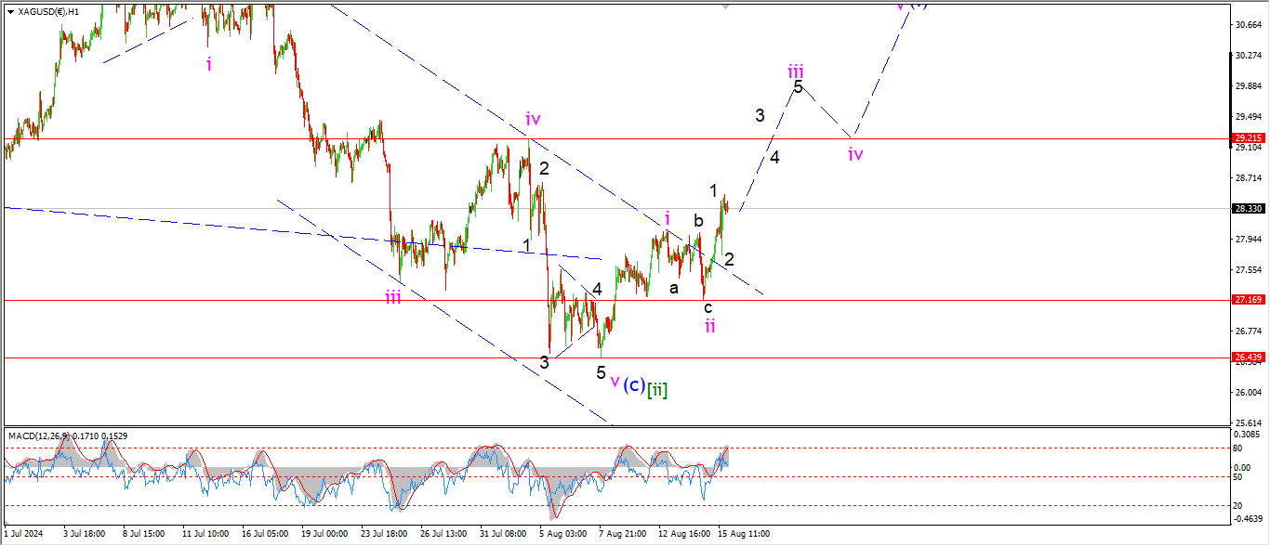Click the 30.664 price scale value
1270x546 pixels.
pos(1247,24)
